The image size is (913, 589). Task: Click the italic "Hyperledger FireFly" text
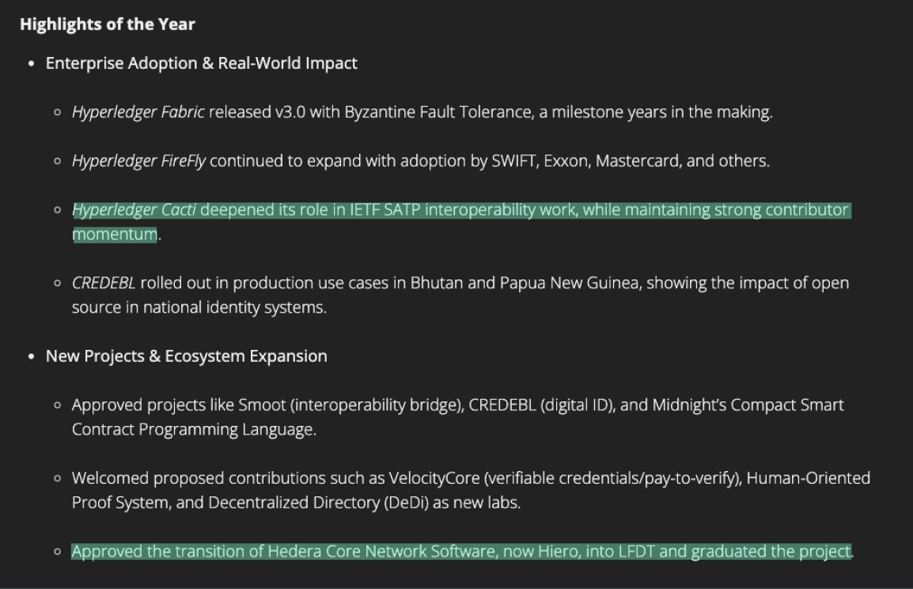coord(138,161)
